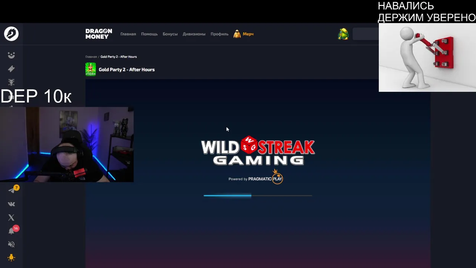Open the VK social icon

point(11,204)
